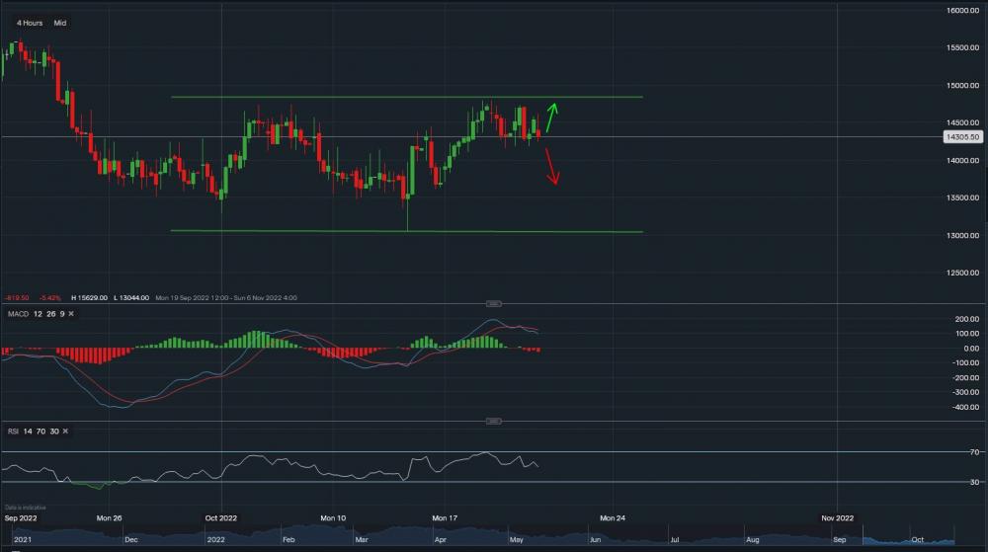Click Feb on the bottom navigator bar
The width and height of the screenshot is (988, 552).
click(x=288, y=540)
